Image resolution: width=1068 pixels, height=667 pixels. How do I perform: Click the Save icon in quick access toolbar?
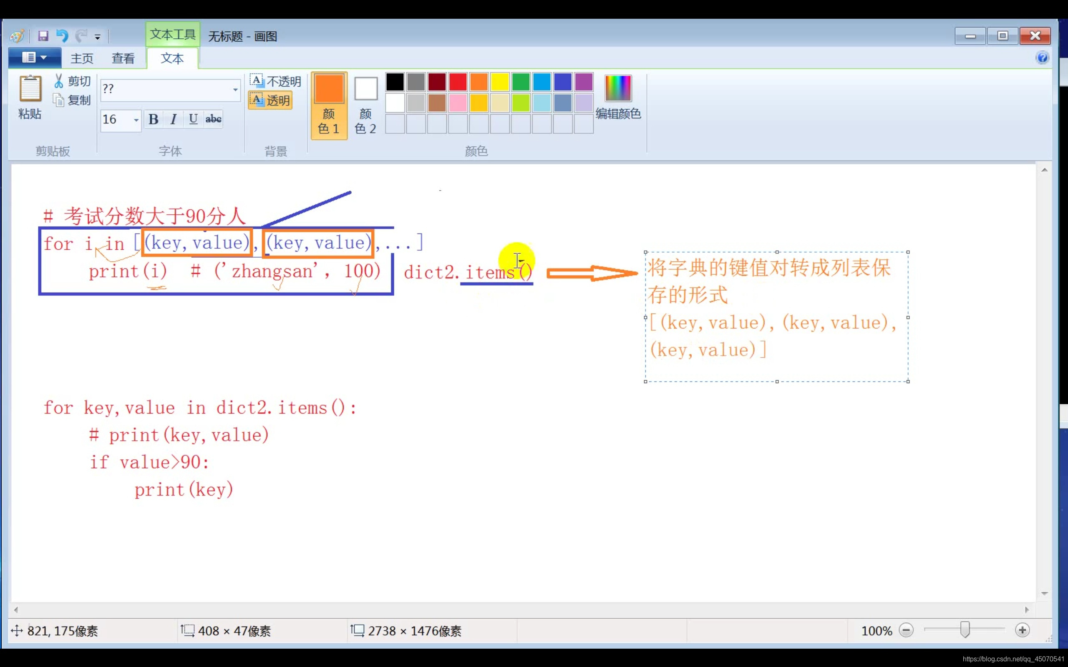[x=43, y=36]
